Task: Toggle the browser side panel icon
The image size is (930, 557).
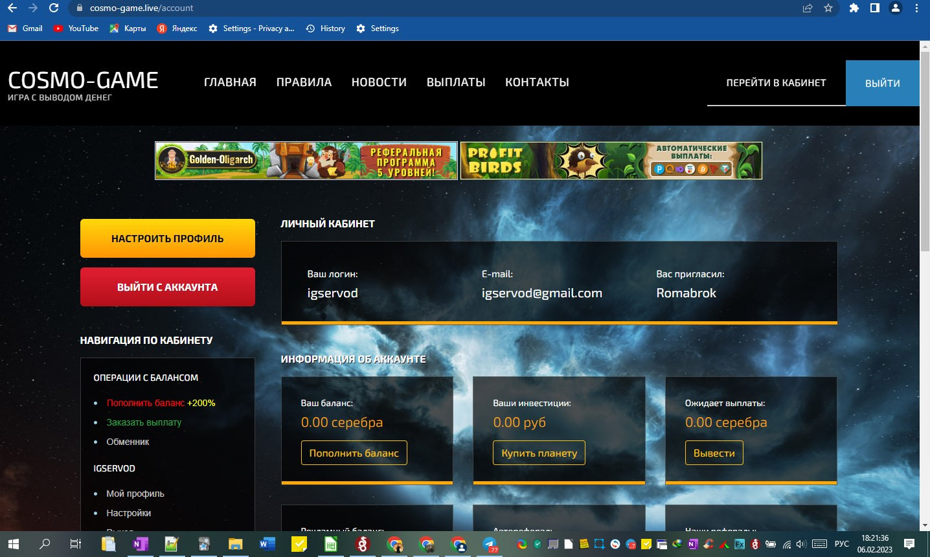Action: pos(875,8)
